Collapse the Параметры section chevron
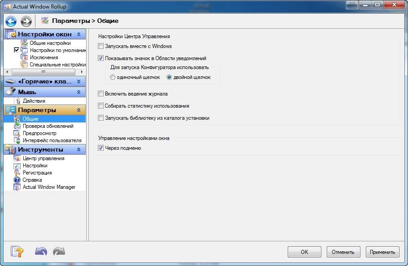This screenshot has width=408, height=266. click(79, 110)
